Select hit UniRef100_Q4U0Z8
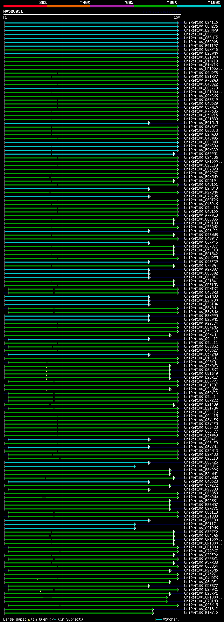 click(x=201, y=73)
